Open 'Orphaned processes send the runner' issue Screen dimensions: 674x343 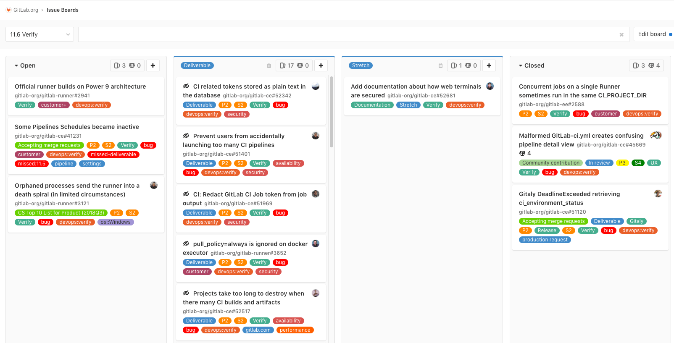(x=77, y=190)
